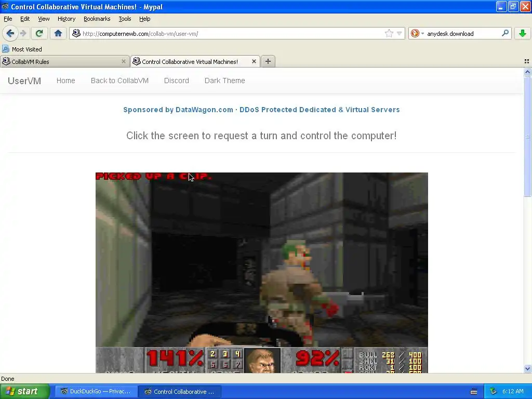Viewport: 532px width, 399px height.
Task: Click the green tray icon beside the clock
Action: coord(493,391)
